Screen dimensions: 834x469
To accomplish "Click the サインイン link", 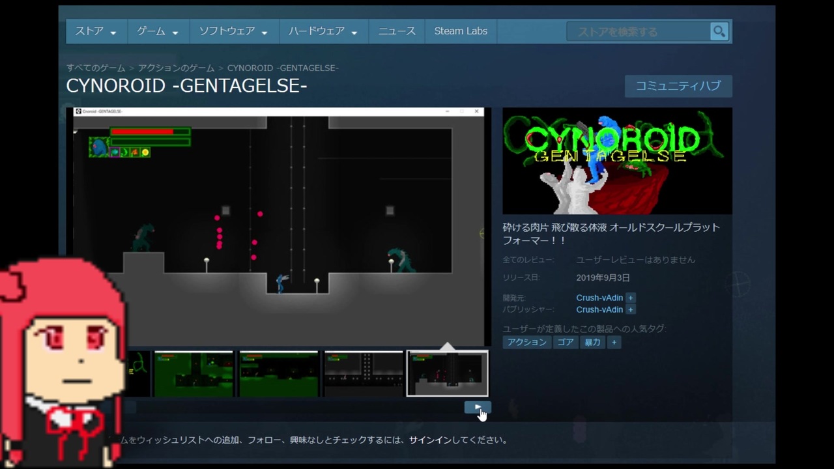I will [430, 440].
